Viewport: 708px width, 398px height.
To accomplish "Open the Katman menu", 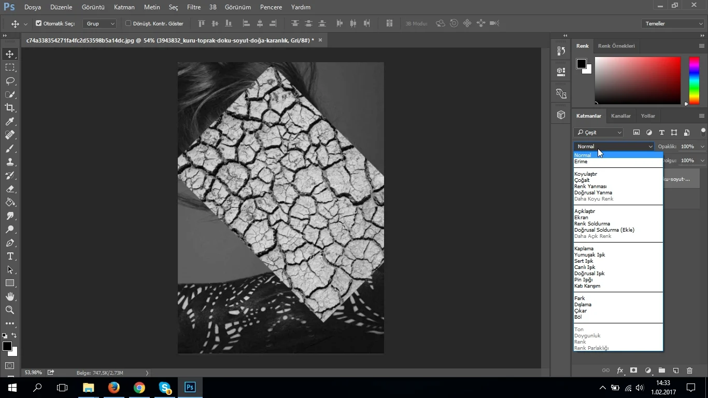I will pos(124,7).
